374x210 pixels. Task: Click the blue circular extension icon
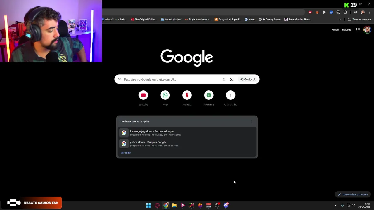tap(331, 12)
